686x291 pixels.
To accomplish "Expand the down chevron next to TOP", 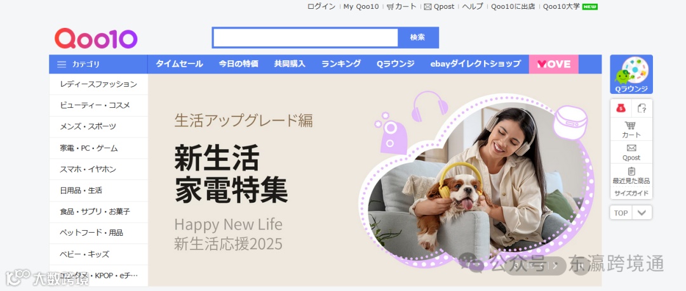I will pos(642,213).
